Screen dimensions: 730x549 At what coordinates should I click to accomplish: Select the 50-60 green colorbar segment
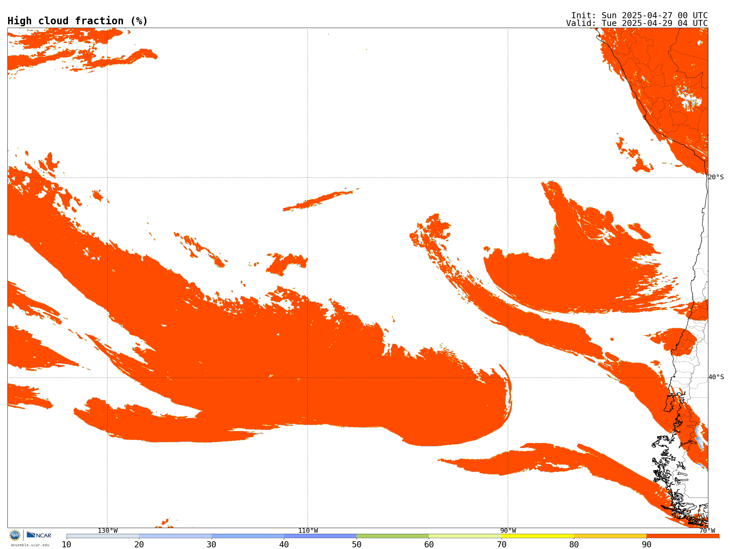click(393, 536)
